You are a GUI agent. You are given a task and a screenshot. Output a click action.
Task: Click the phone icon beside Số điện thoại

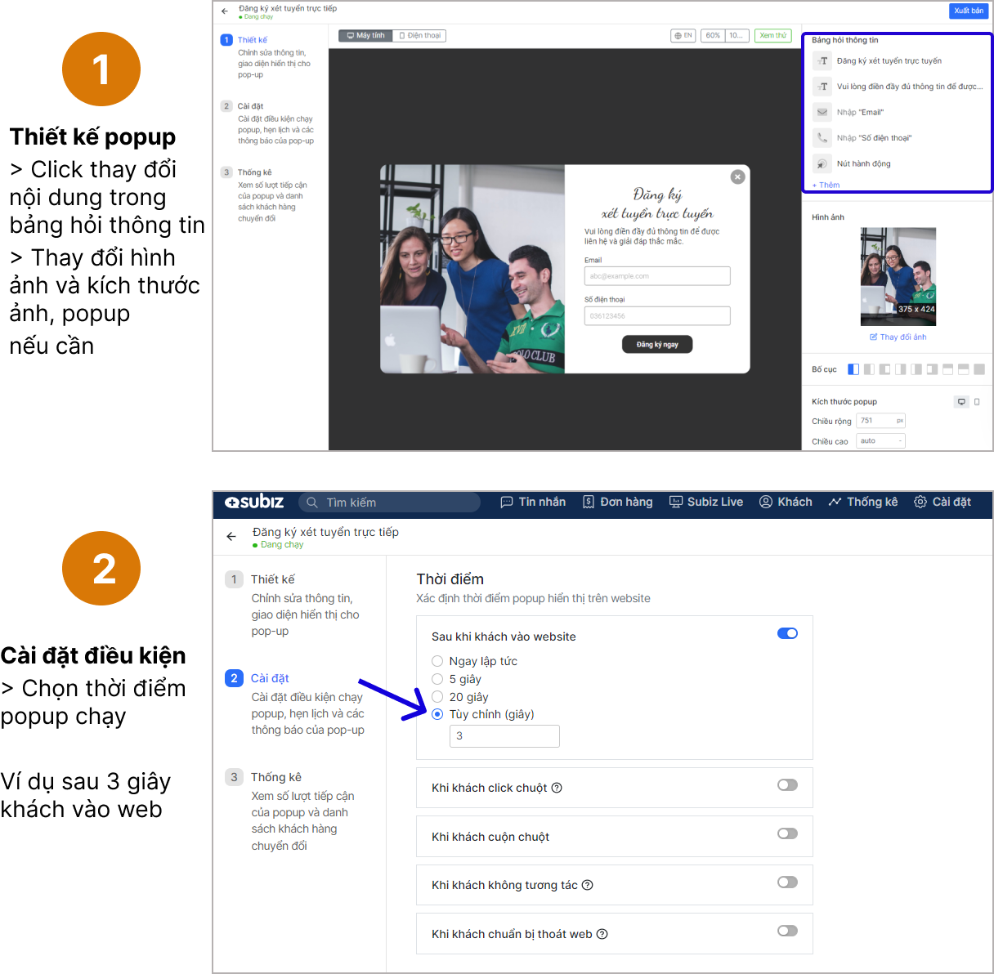[822, 138]
